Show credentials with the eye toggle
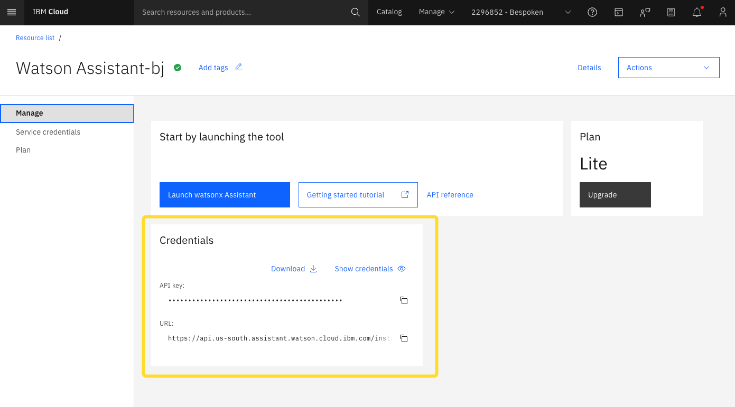The width and height of the screenshot is (735, 407). (370, 269)
